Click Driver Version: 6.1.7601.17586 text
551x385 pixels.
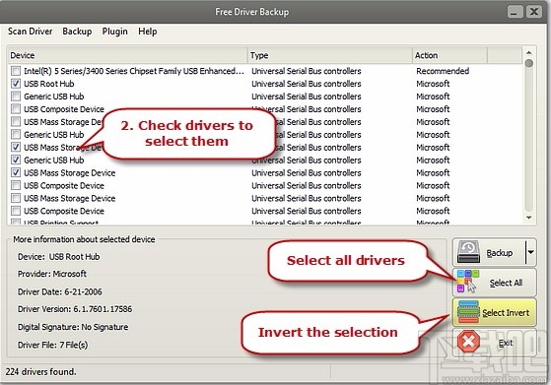coord(75,309)
